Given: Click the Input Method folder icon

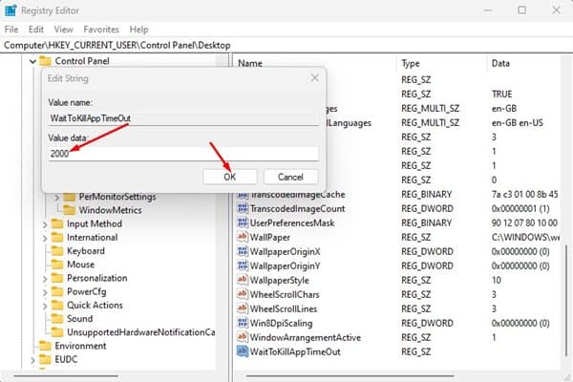Looking at the screenshot, I should pos(57,223).
